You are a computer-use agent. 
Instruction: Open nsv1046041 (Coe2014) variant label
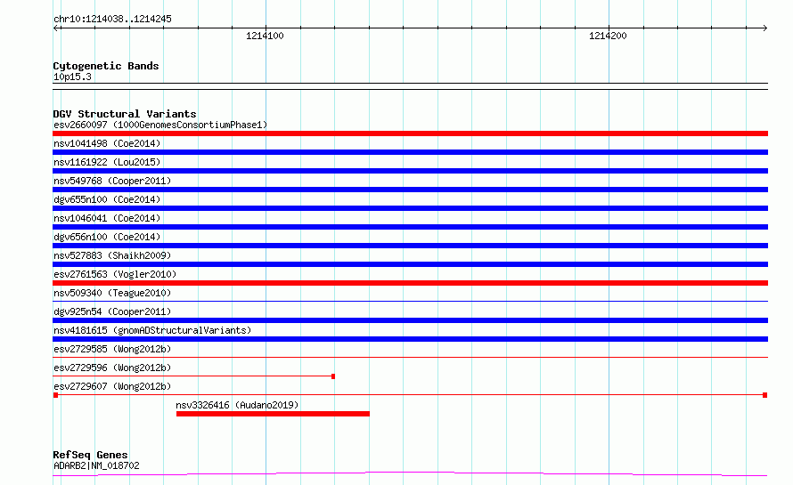point(107,218)
